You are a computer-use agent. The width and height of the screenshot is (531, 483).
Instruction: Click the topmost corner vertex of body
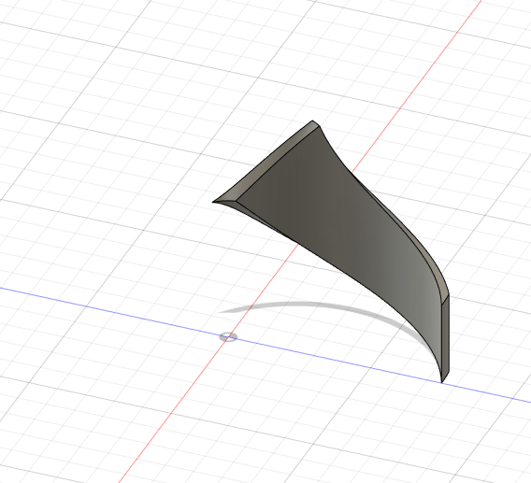312,121
